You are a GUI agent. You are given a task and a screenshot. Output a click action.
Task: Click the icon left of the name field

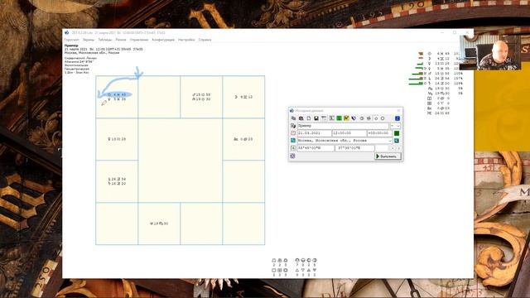tap(293, 126)
